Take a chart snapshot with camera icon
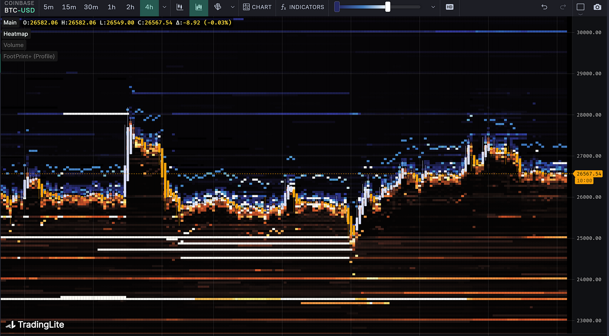Viewport: 609px width, 336px height. coord(598,7)
